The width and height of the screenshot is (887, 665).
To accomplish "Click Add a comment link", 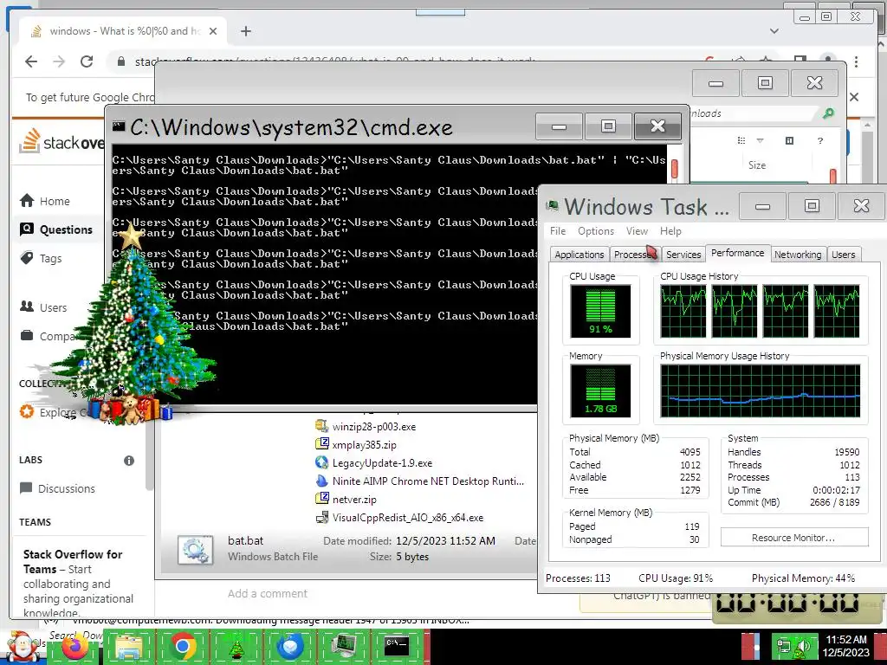I will pyautogui.click(x=268, y=593).
